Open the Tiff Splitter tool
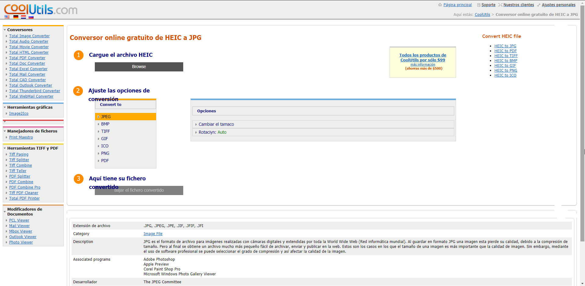This screenshot has height=286, width=585. click(19, 160)
